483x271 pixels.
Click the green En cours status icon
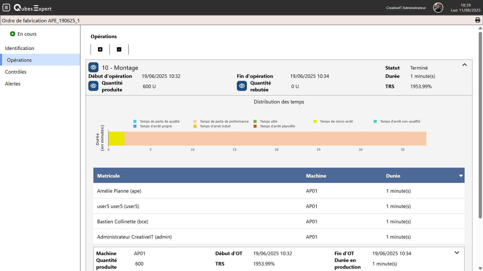(13, 34)
